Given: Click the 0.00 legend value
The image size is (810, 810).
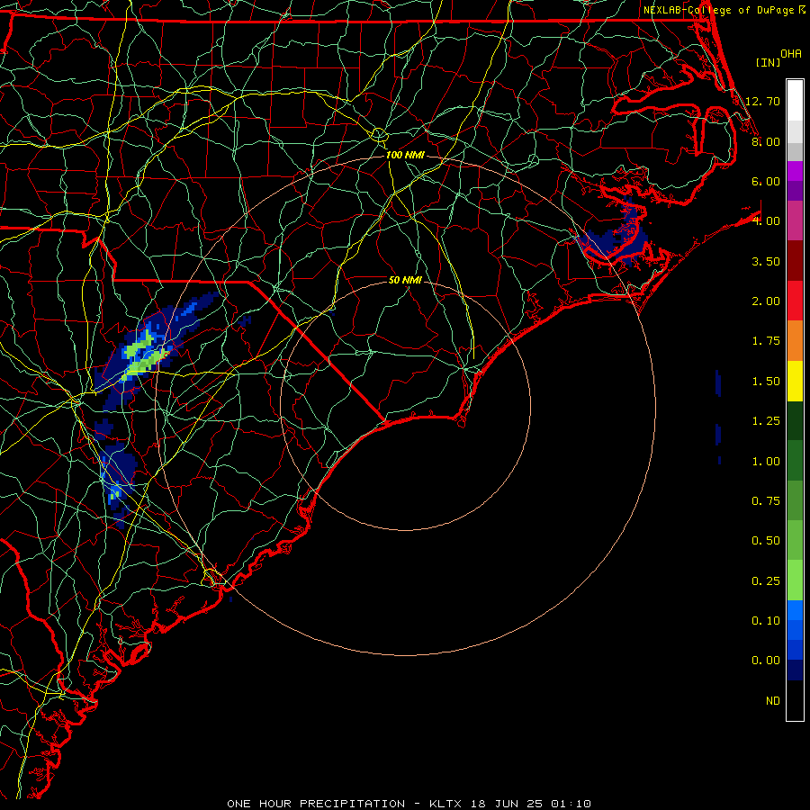Looking at the screenshot, I should (x=766, y=661).
